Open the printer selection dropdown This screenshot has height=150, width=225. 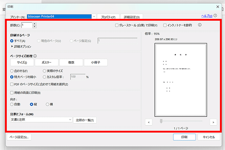(94, 16)
